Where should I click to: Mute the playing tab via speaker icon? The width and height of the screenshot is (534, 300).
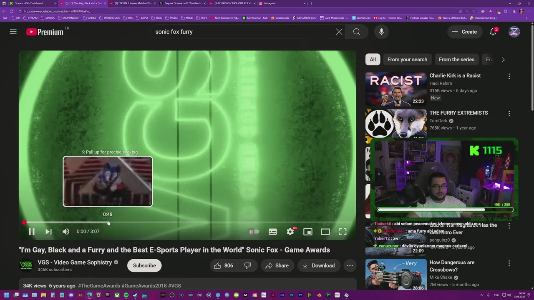[x=67, y=3]
